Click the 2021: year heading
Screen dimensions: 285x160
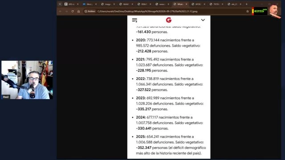(141, 60)
